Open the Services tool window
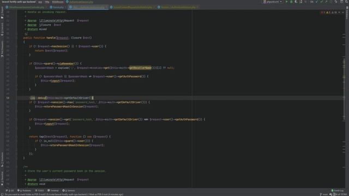Image resolution: width=349 pixels, height=196 pixels. click(69, 191)
